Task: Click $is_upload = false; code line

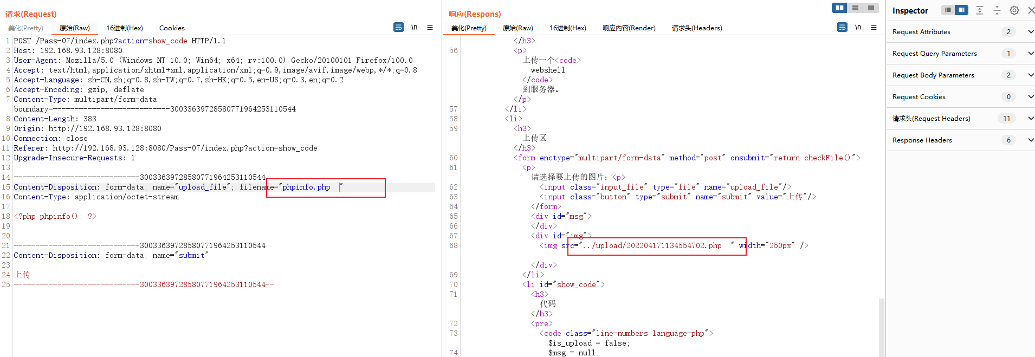Action: (x=589, y=343)
